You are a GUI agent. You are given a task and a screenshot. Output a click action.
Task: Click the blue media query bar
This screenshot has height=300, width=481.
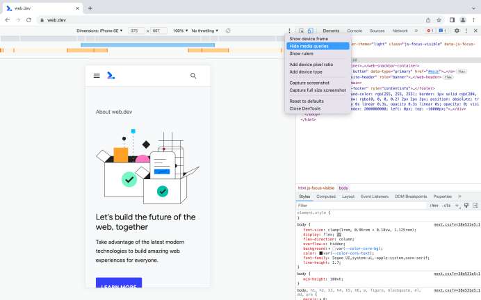[x=148, y=45]
